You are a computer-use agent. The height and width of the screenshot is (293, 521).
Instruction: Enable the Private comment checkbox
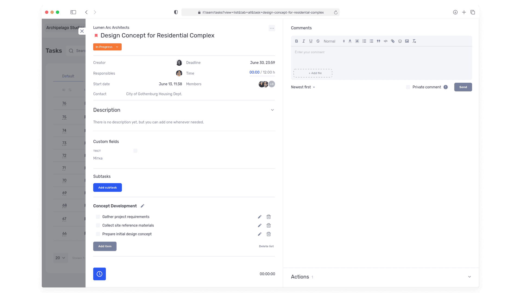[408, 87]
